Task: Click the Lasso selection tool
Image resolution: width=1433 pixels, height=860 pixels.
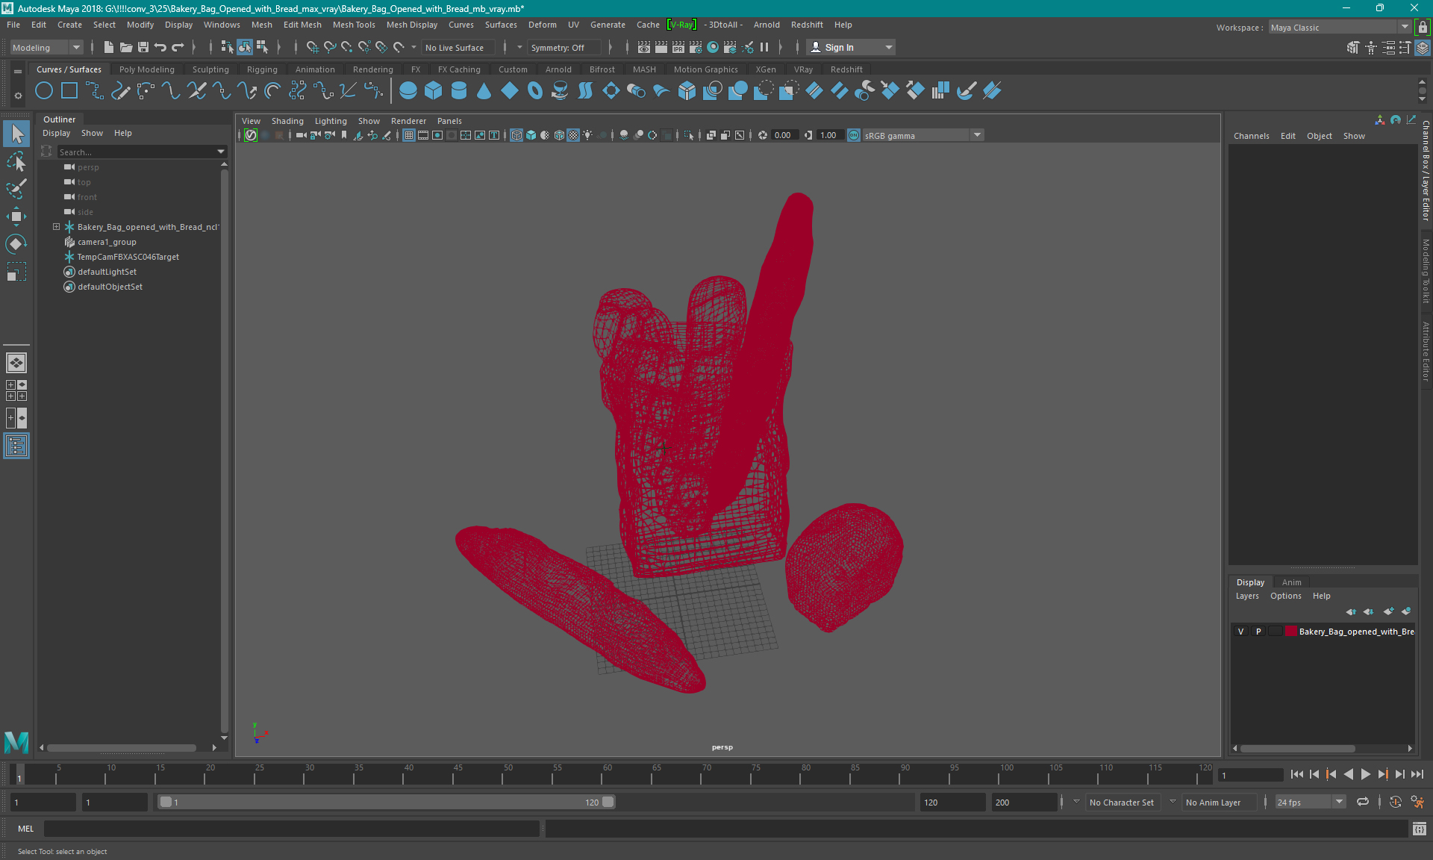Action: (16, 161)
